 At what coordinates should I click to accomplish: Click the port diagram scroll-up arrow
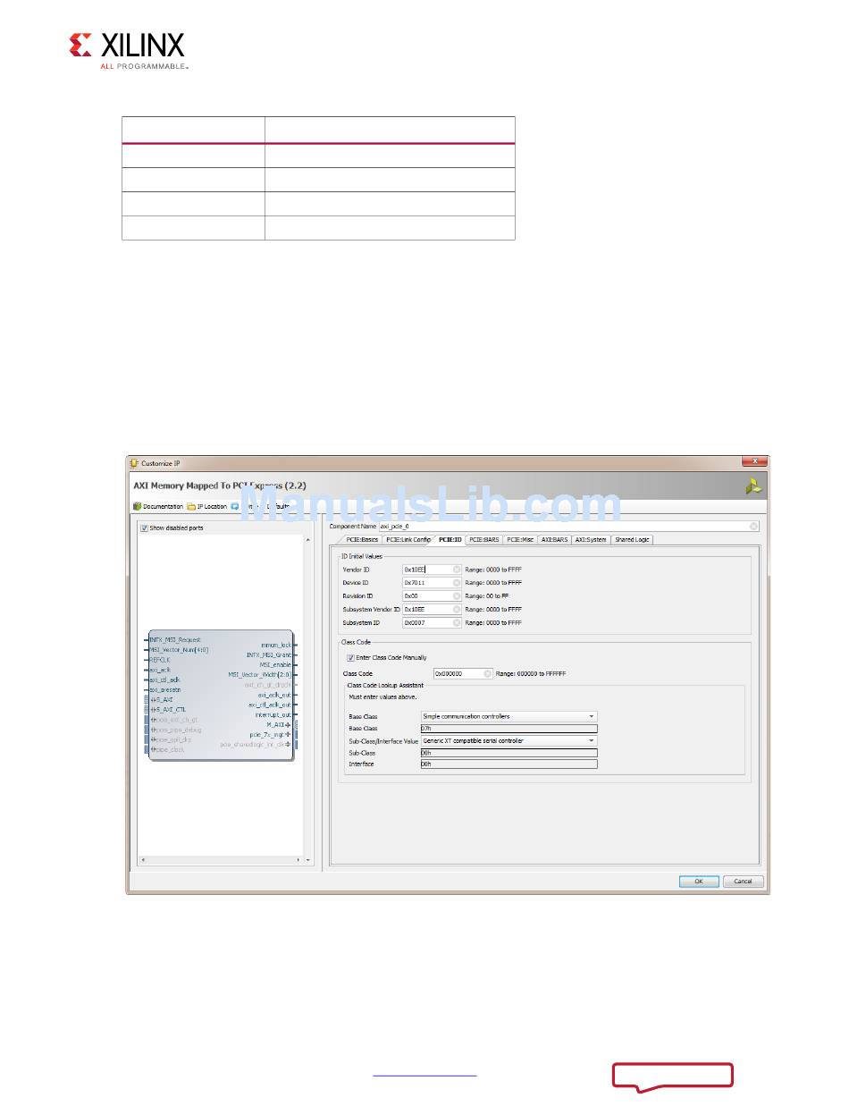pos(309,540)
